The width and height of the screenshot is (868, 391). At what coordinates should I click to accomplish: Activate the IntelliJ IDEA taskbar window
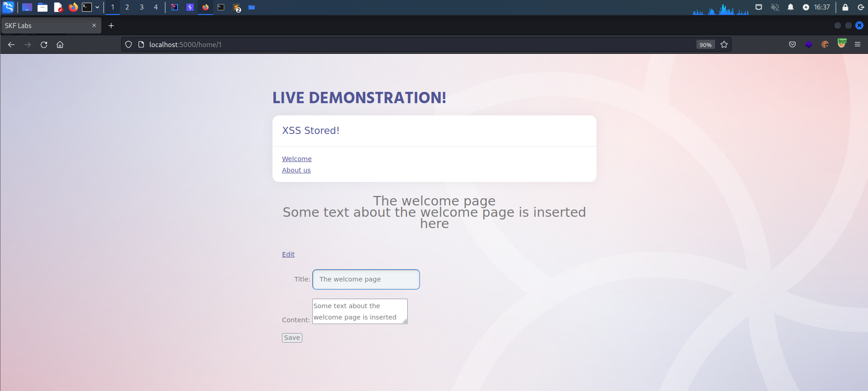tap(175, 7)
